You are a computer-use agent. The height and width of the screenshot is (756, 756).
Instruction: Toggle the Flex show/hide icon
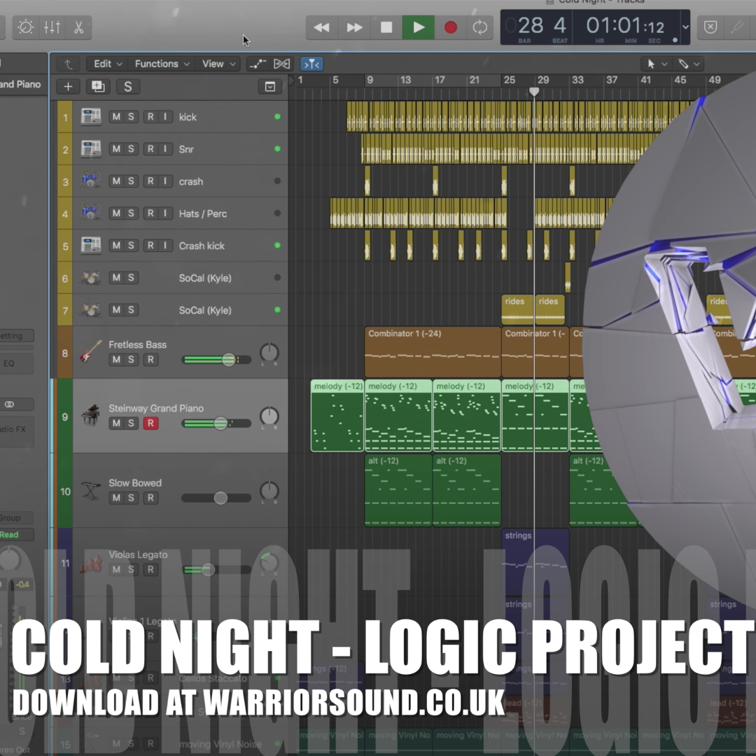(282, 64)
